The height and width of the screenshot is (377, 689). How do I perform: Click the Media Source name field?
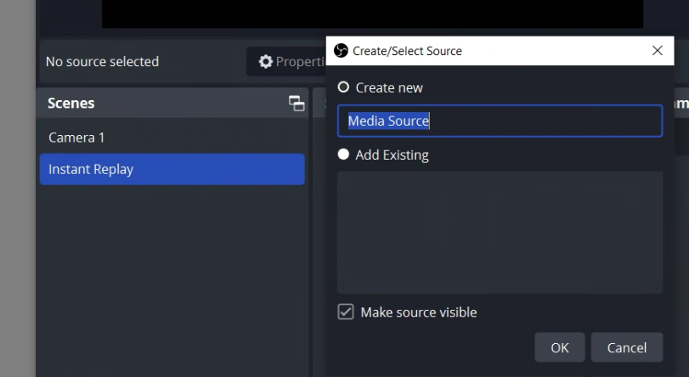click(500, 121)
